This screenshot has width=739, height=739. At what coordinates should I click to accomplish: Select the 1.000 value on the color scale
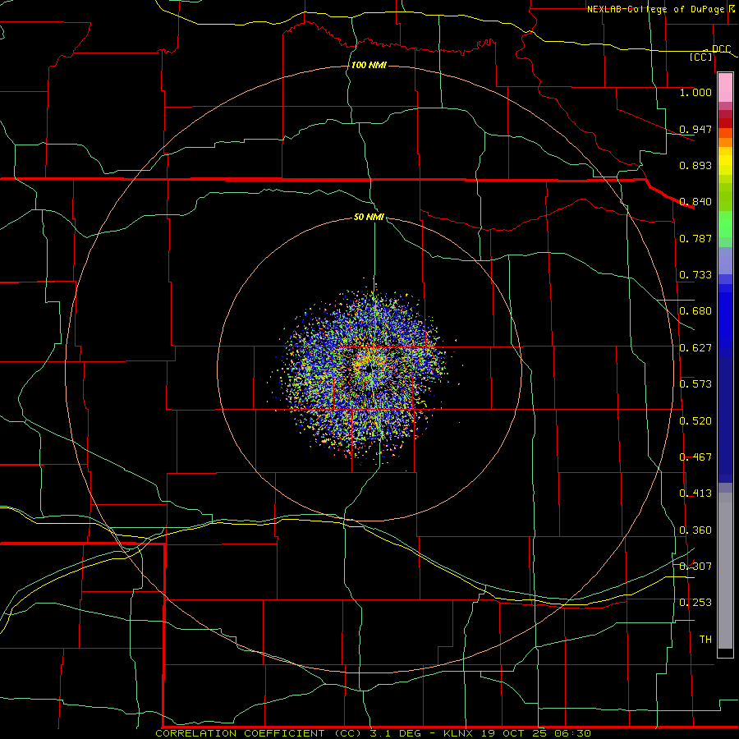pos(695,93)
